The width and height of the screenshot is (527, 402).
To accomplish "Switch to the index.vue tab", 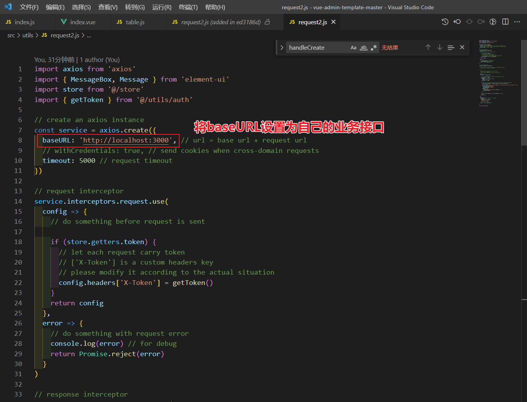I will click(x=83, y=22).
